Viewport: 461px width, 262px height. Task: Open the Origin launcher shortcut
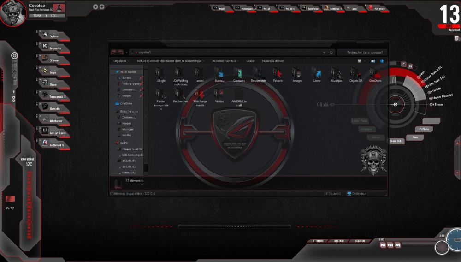point(53,72)
